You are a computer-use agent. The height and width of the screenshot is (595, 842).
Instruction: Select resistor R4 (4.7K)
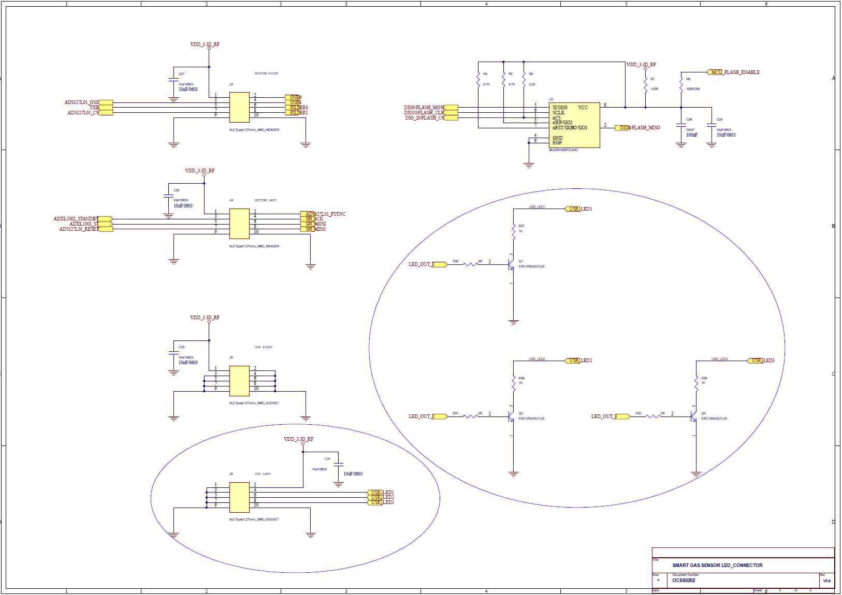tap(478, 80)
